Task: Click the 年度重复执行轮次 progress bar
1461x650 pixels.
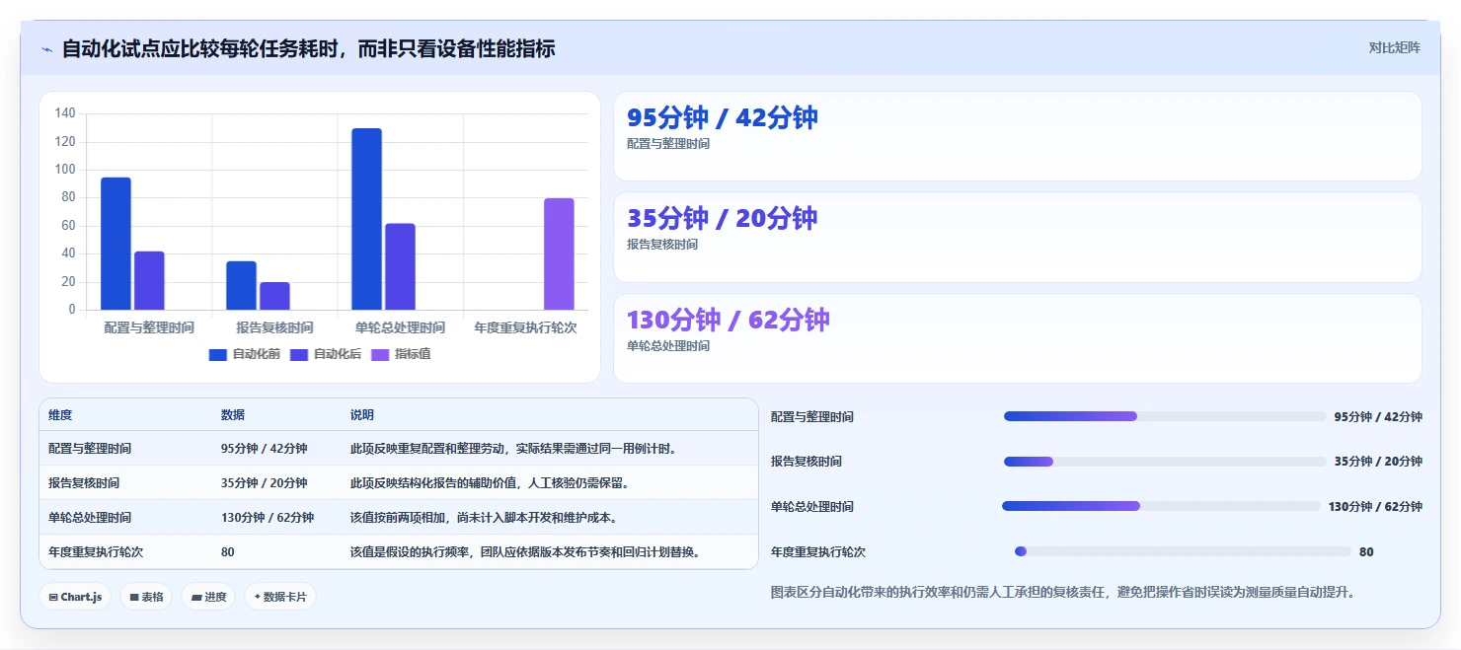Action: (1183, 551)
